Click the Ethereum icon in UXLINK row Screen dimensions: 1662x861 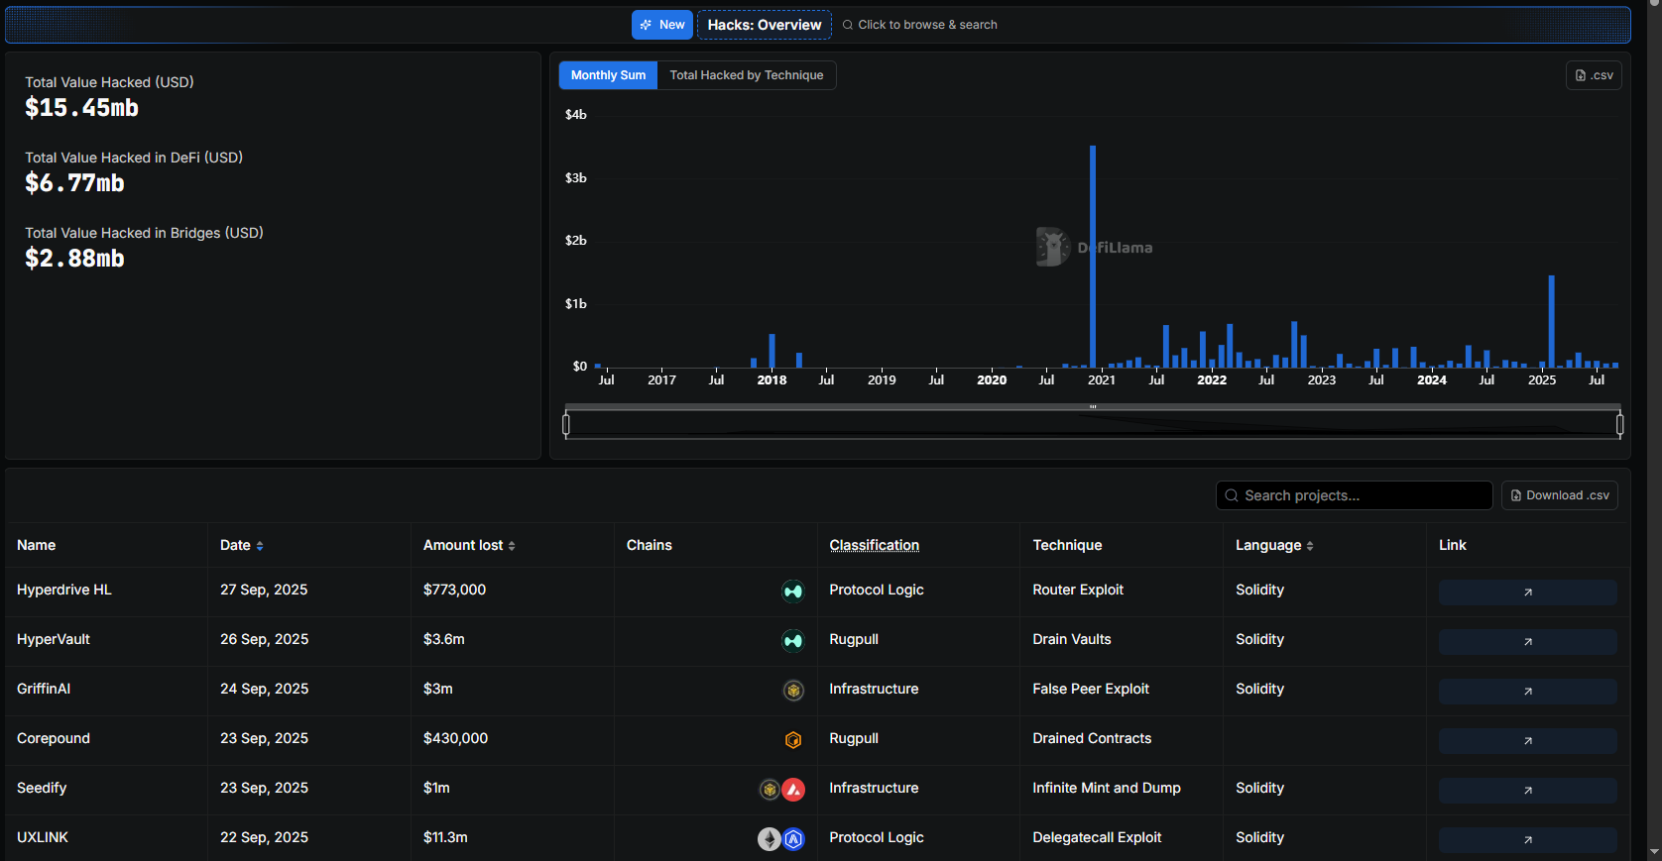[x=770, y=839]
